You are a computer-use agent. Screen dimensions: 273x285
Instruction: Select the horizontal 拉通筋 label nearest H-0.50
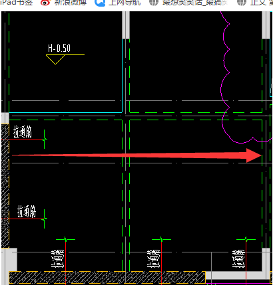point(23,132)
